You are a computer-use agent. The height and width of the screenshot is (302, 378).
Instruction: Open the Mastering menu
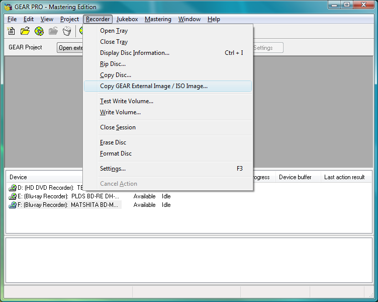click(158, 19)
